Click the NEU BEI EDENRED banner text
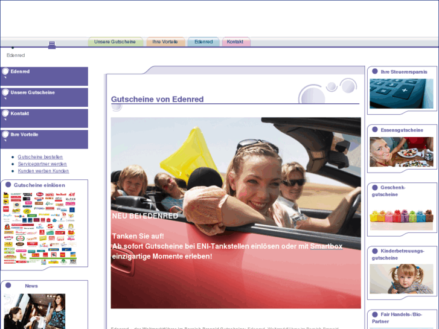The height and width of the screenshot is (329, 439). coord(145,216)
